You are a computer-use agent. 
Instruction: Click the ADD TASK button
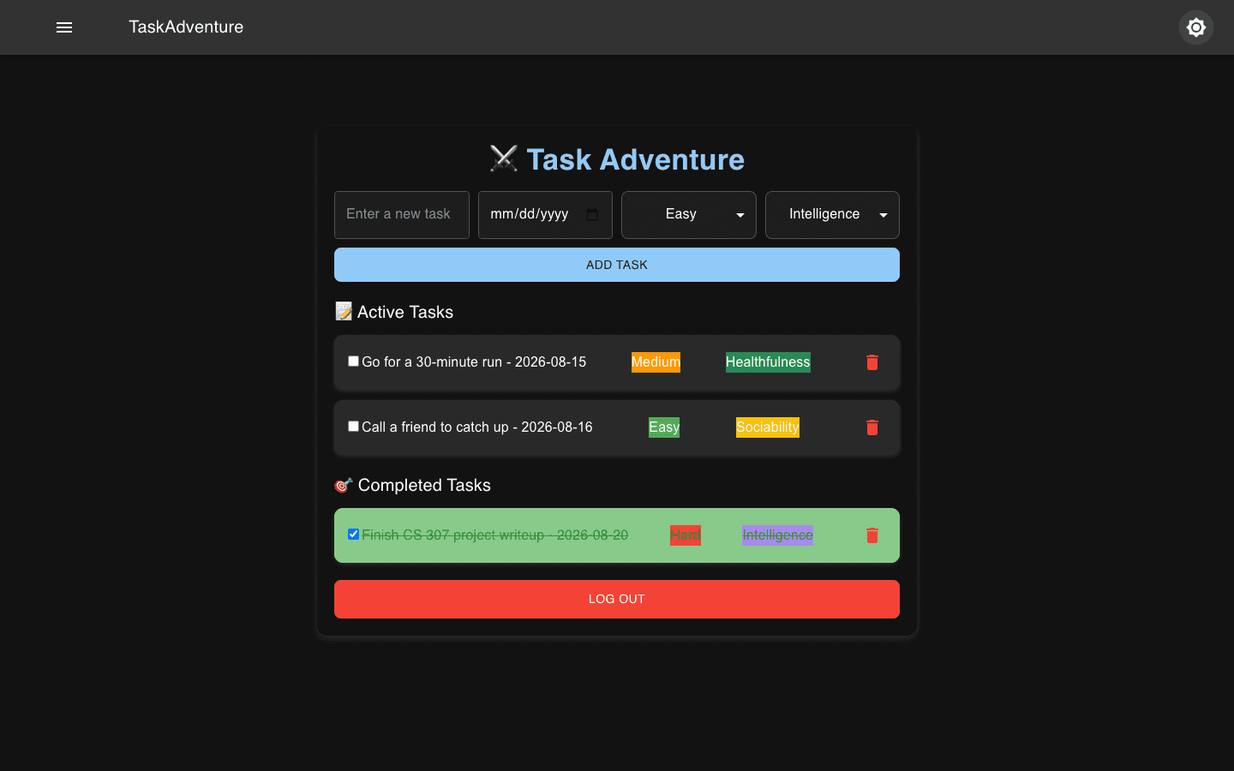click(617, 265)
